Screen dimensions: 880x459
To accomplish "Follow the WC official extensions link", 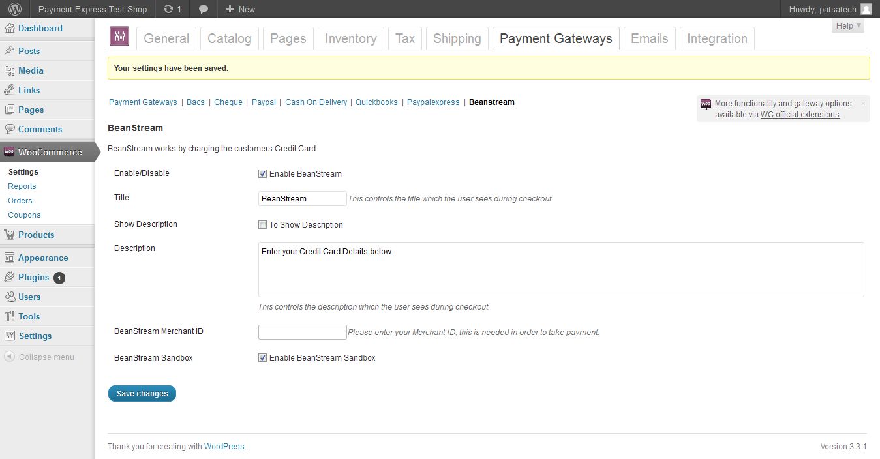I will click(x=800, y=115).
